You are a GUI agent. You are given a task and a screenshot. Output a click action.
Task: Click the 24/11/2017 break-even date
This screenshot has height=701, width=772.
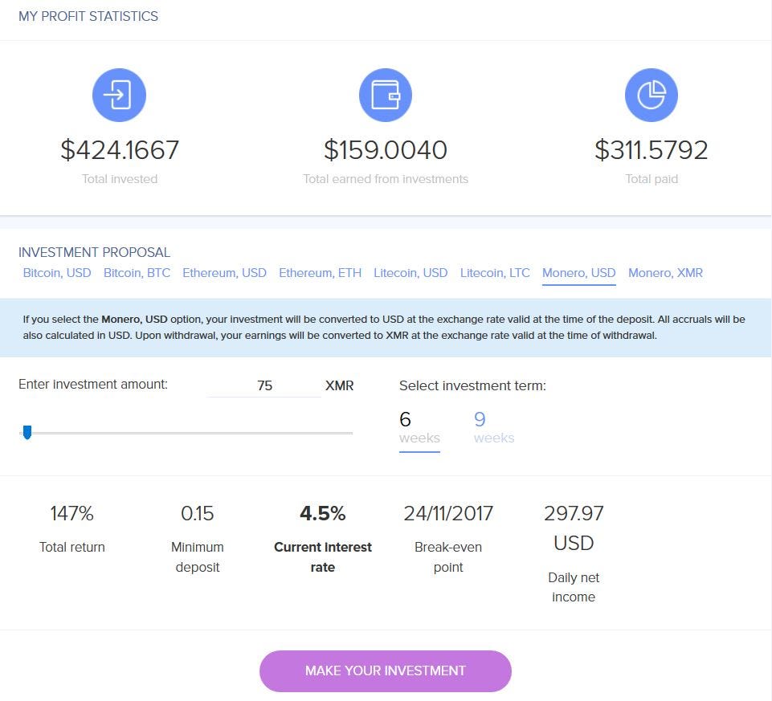tap(448, 513)
